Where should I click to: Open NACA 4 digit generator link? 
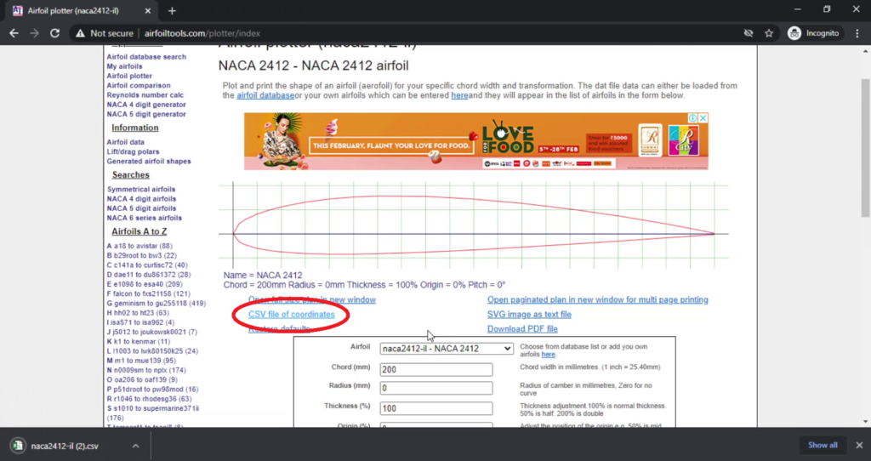point(146,105)
